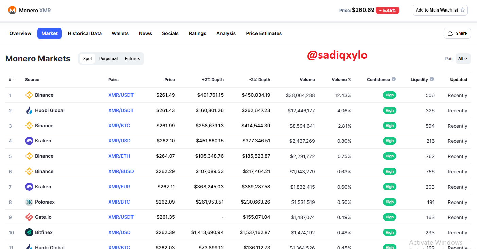This screenshot has width=477, height=249.
Task: Click the $38,064,288 volume value
Action: tap(300, 95)
